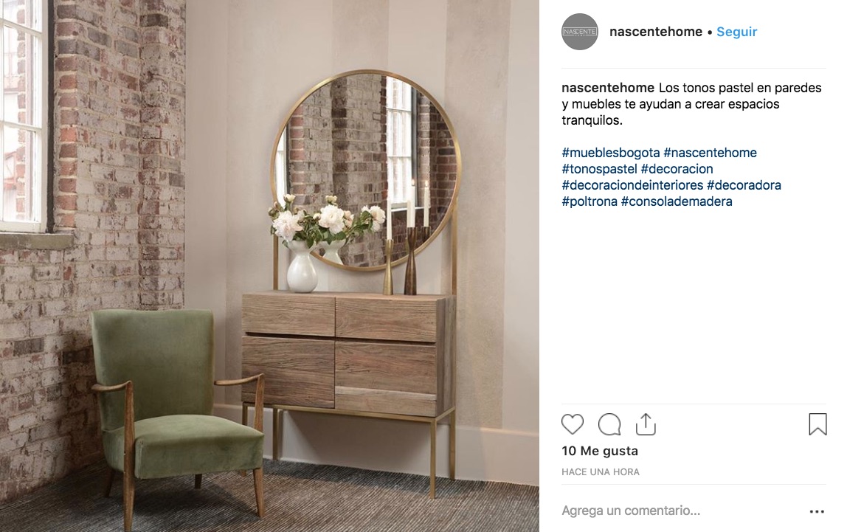Save the post with the bookmark icon
Image resolution: width=847 pixels, height=532 pixels.
817,424
